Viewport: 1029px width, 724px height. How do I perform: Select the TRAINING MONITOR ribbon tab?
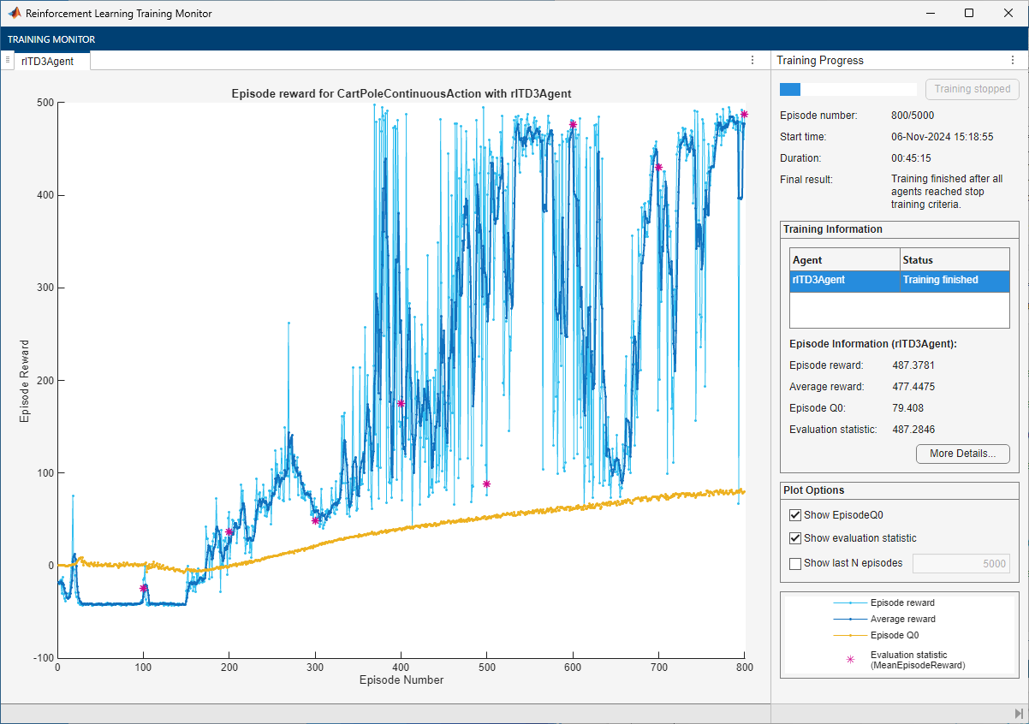click(x=51, y=39)
